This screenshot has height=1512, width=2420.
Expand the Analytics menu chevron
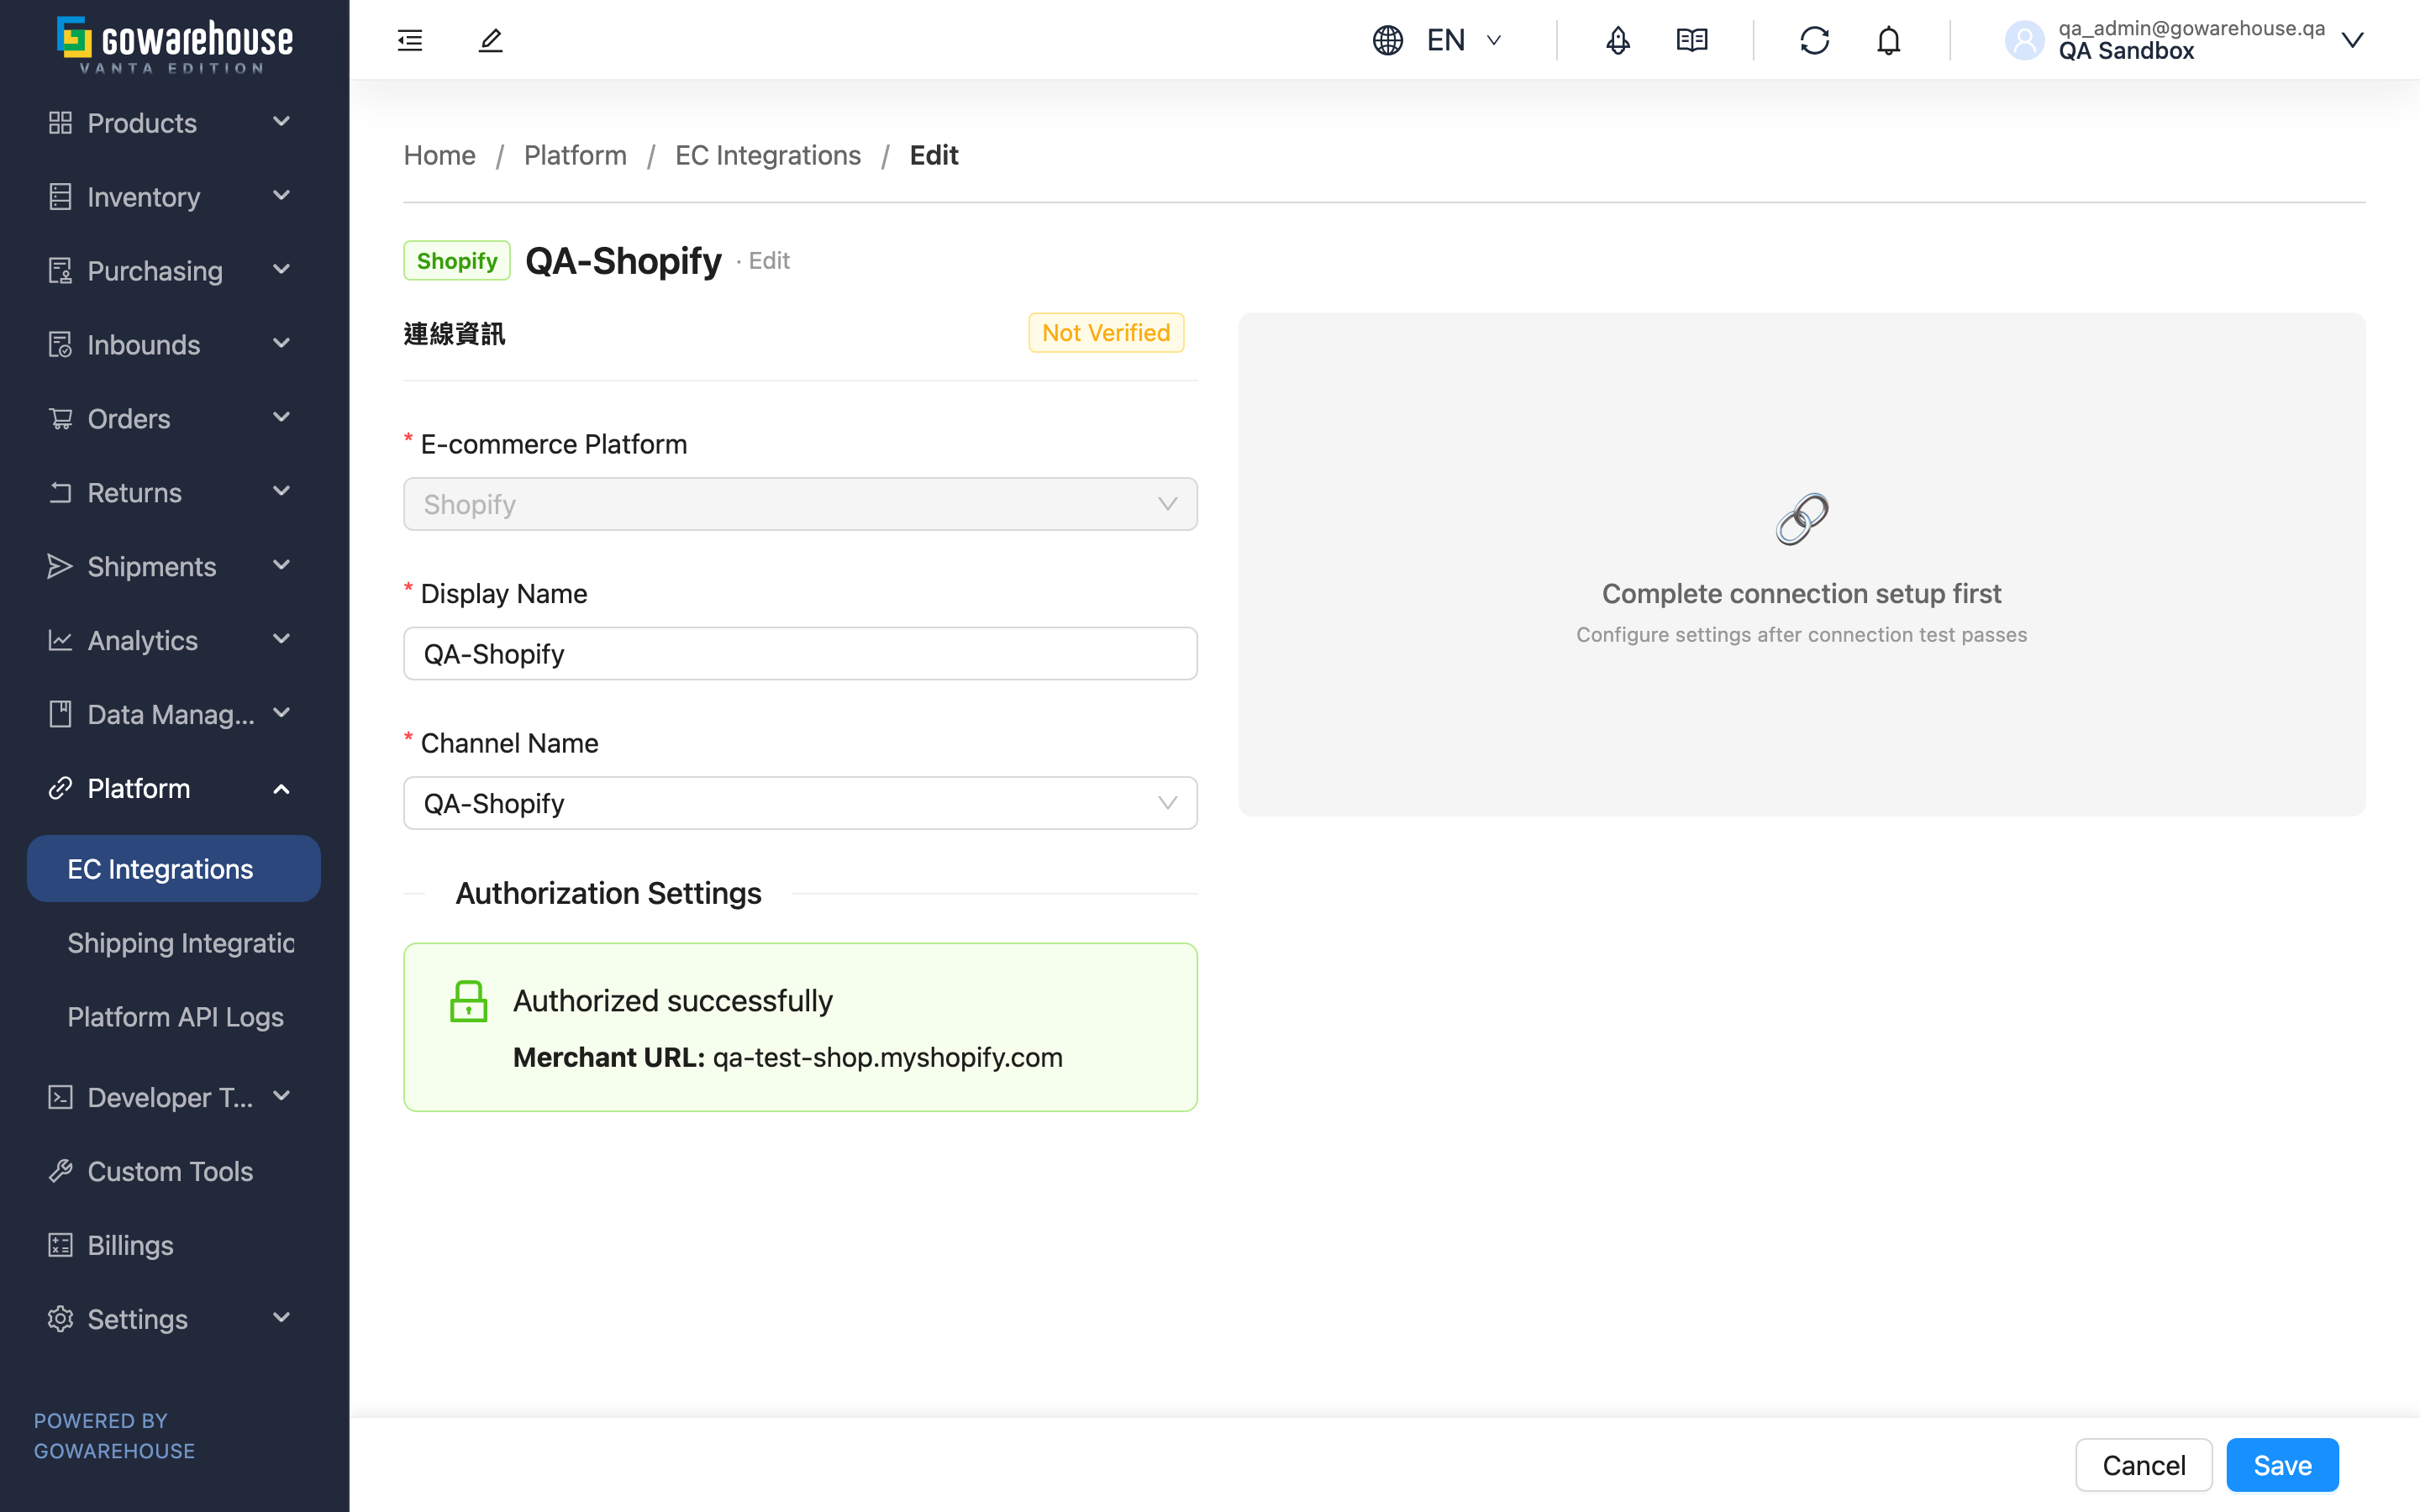(282, 640)
